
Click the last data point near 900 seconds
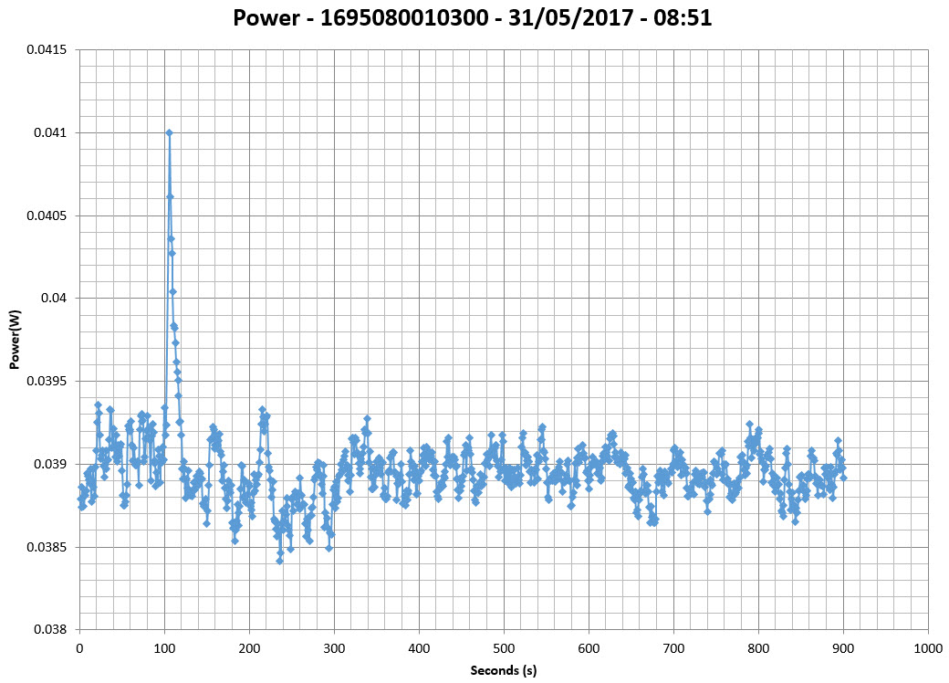[843, 477]
